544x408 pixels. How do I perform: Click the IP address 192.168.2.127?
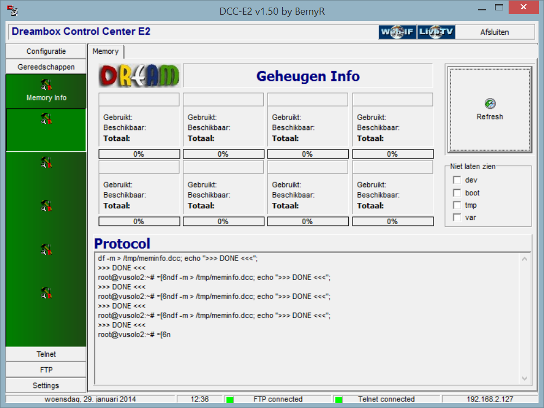490,399
